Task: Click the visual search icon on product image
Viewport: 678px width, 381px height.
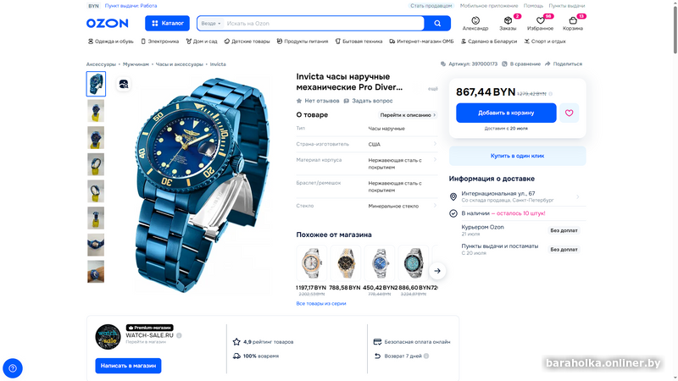Action: tap(124, 84)
